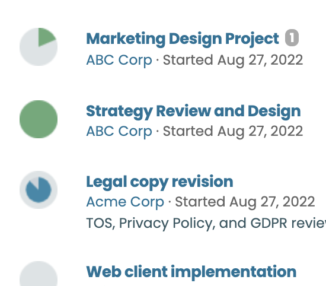Click the blue progress pie for Legal copy revision
326x286 pixels.
click(39, 191)
